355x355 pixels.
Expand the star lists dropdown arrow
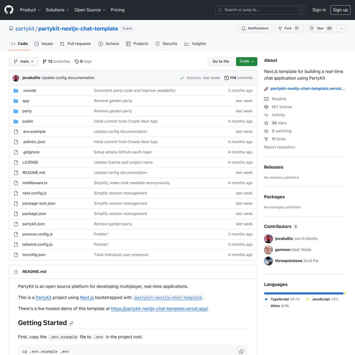tap(341, 28)
